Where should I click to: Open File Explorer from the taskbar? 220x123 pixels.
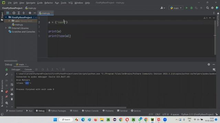pyautogui.click(x=102, y=120)
